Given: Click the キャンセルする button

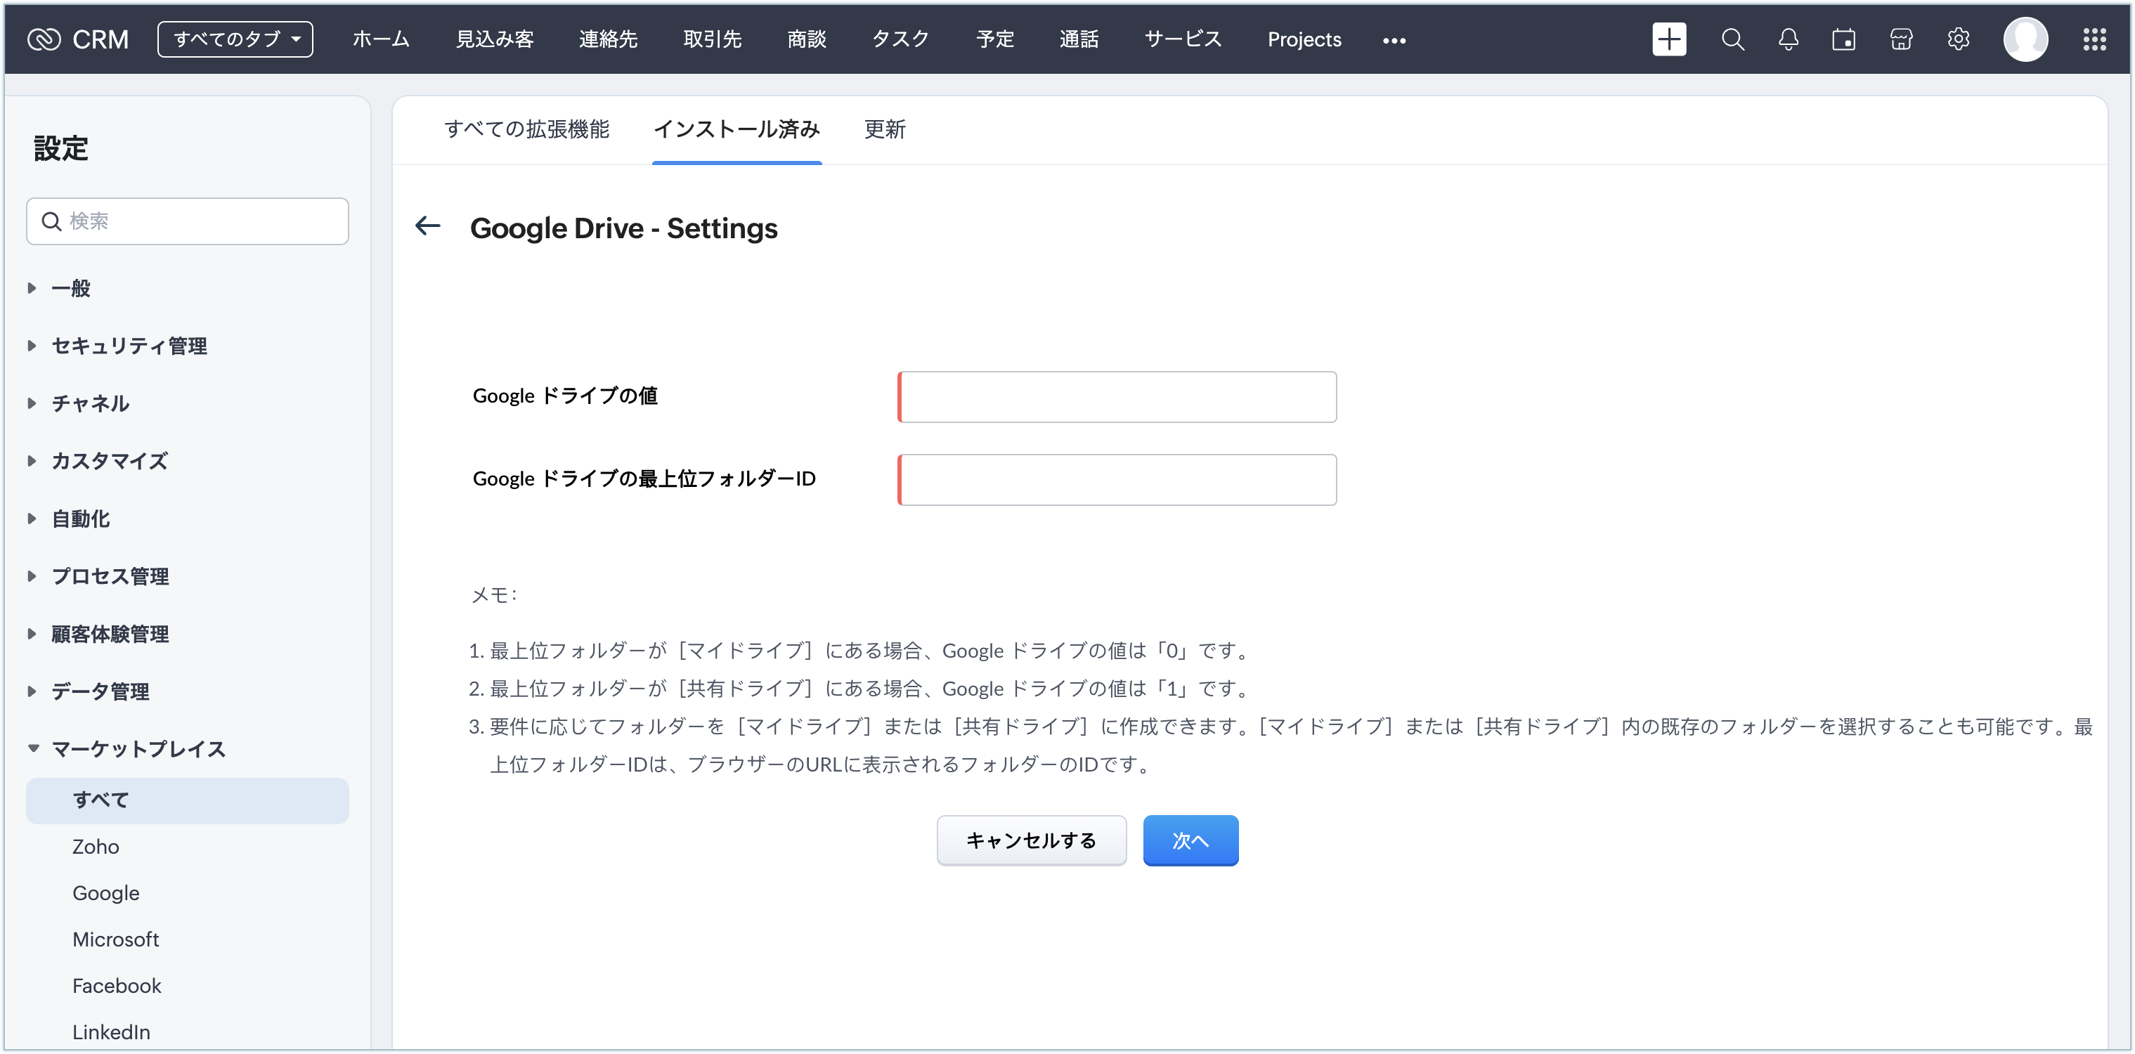Looking at the screenshot, I should [1031, 840].
